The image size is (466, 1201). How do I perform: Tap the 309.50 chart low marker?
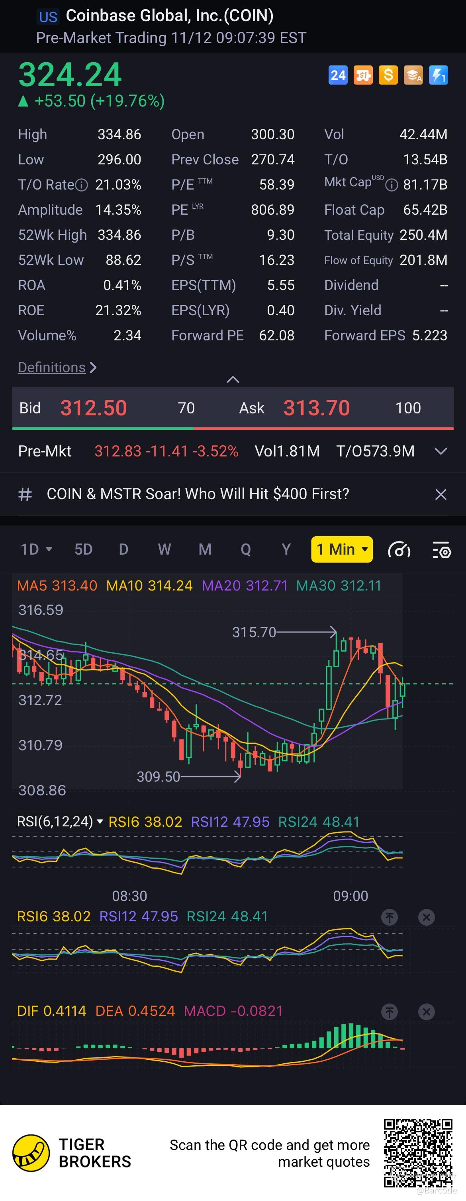pyautogui.click(x=158, y=777)
